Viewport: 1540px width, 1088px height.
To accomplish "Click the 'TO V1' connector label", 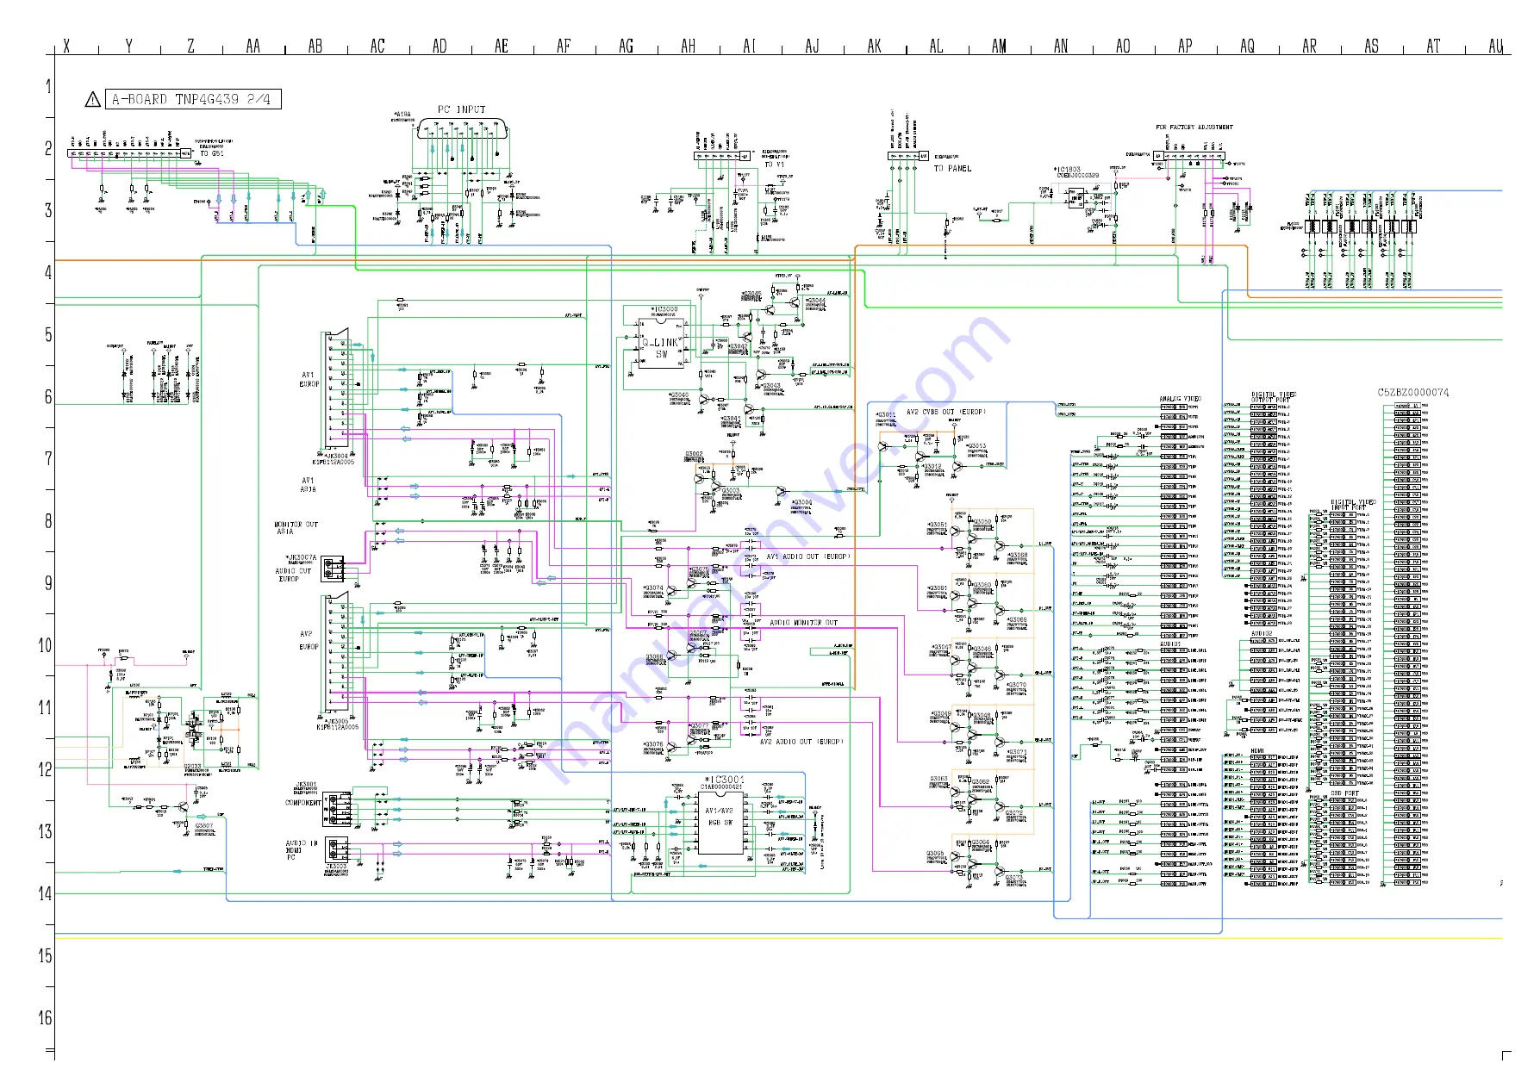I will coord(775,164).
